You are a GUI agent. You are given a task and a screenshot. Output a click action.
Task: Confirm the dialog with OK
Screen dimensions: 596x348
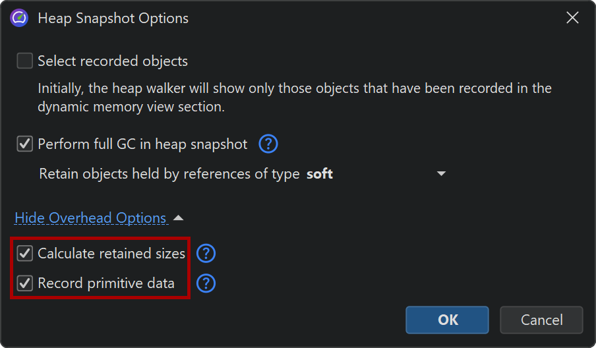click(447, 320)
